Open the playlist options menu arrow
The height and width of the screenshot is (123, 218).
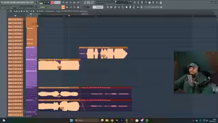coord(9,11)
